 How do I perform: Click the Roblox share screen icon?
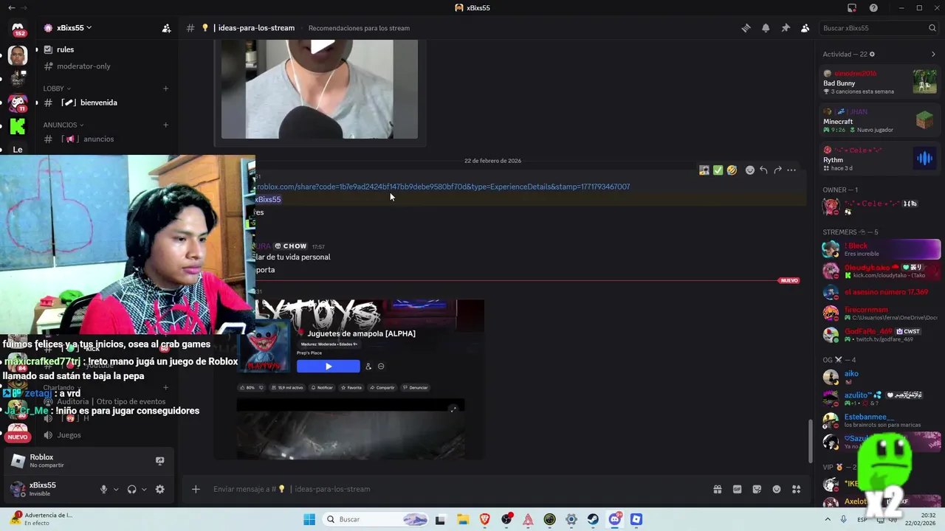[x=159, y=461]
